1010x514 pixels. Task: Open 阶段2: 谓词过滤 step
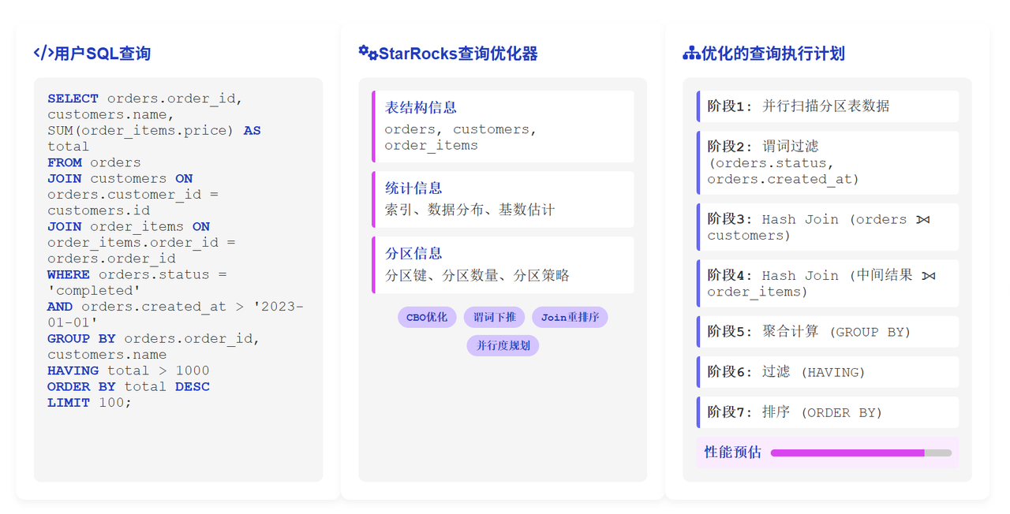[x=828, y=162]
